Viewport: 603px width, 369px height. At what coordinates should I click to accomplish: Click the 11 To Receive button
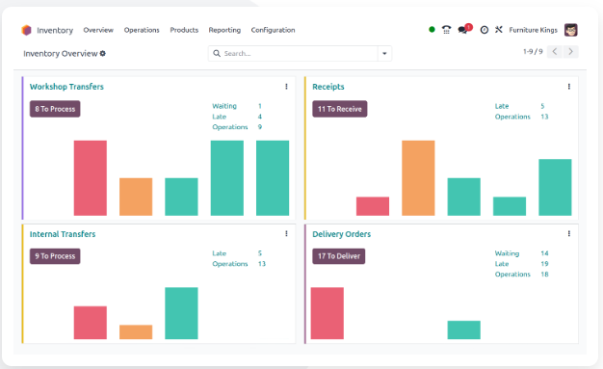340,109
